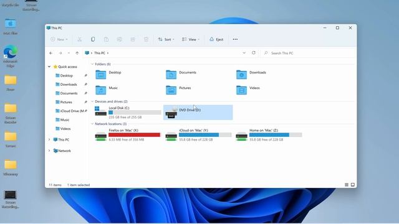The width and height of the screenshot is (399, 224).
Task: Open Microsoft Edge desktop shortcut
Action: pyautogui.click(x=11, y=57)
